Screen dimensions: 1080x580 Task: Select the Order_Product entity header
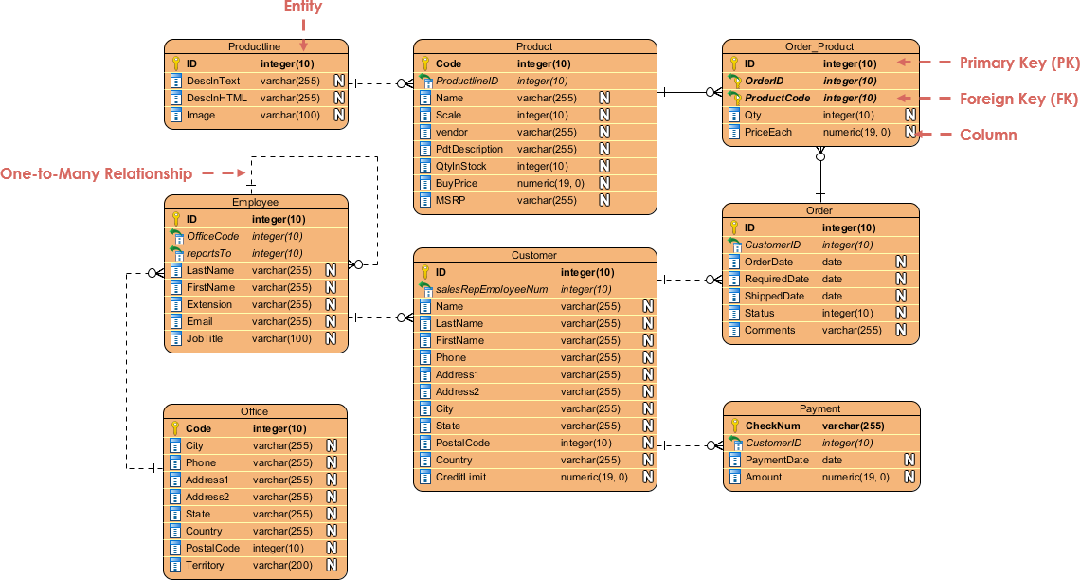tap(819, 46)
